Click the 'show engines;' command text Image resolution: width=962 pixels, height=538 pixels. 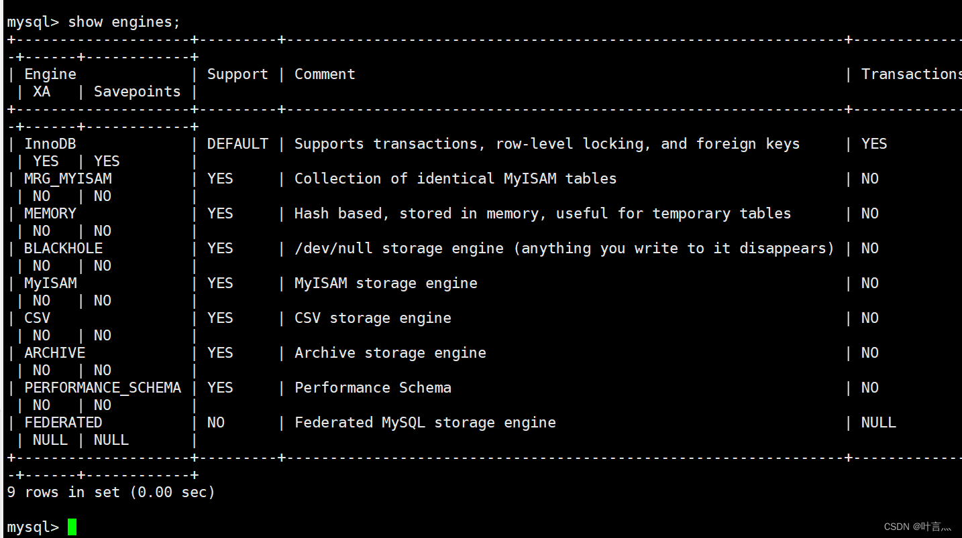(124, 22)
